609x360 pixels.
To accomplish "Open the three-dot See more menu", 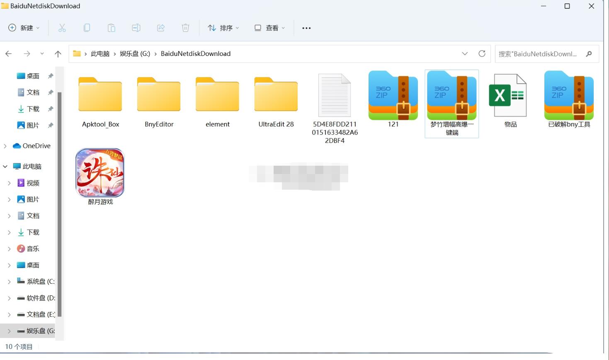I will (306, 28).
